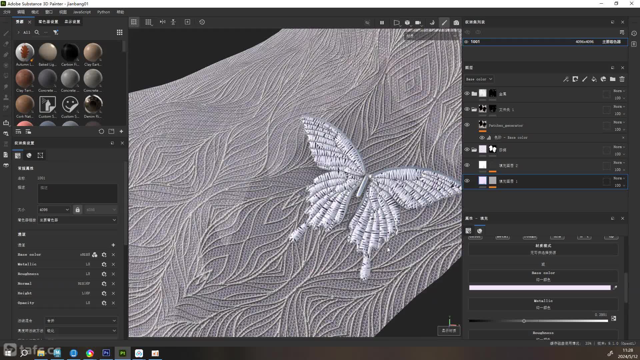Open the history clock icon on right edge
This screenshot has width=640, height=360.
(634, 33)
